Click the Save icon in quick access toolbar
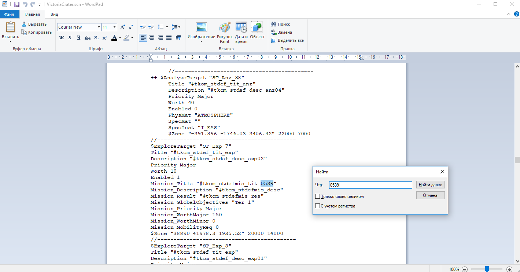Screen dimensions: 520x272 (x=16, y=4)
